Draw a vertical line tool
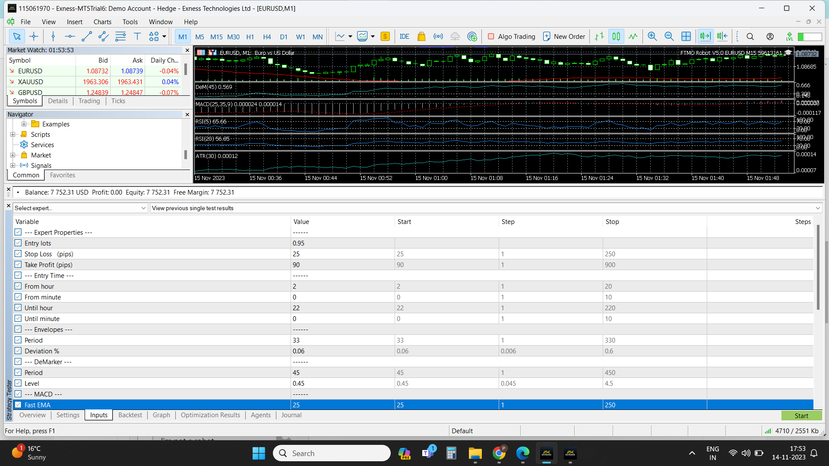This screenshot has height=466, width=829. 53,37
